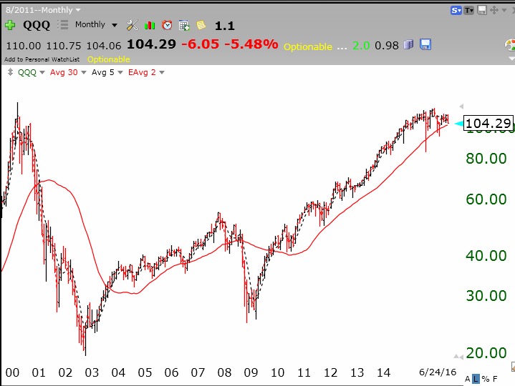Click the green plus add icon

tap(10, 25)
